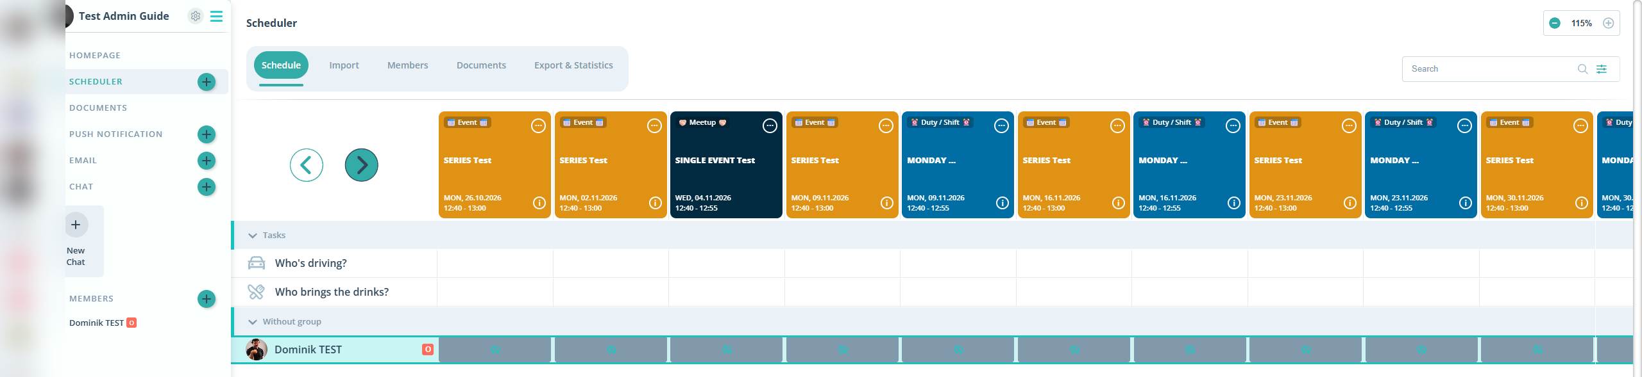The width and height of the screenshot is (1642, 377).
Task: Open the settings gear next to Test Admin Guide
Action: 196,16
